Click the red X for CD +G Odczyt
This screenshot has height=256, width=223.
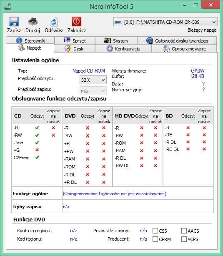point(37,150)
